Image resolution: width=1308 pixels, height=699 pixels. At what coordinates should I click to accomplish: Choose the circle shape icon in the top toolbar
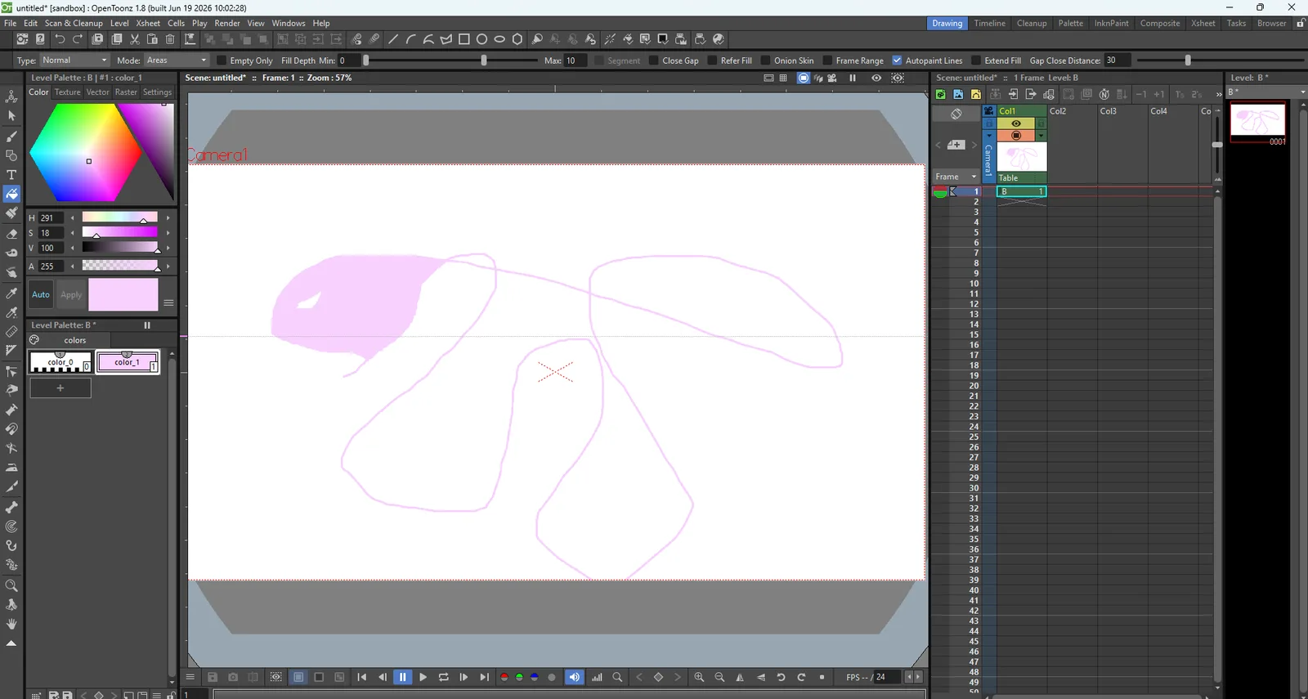point(482,39)
